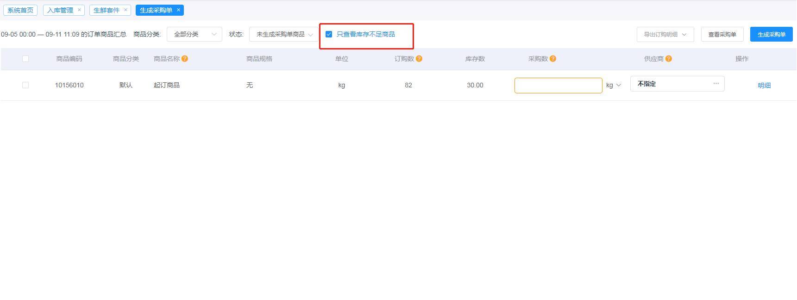Open supplier picker ellipsis in 不指定 field

click(716, 84)
